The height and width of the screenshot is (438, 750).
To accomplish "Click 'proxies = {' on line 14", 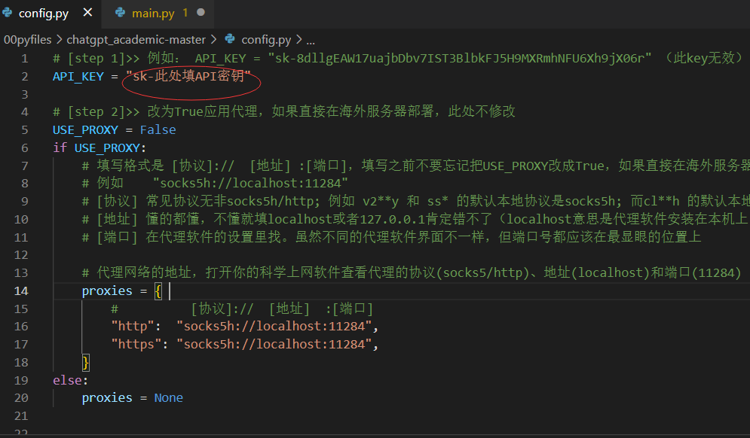I will click(x=121, y=291).
